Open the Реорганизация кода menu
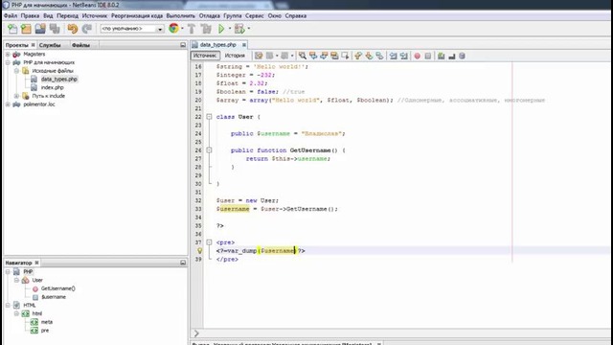The width and height of the screenshot is (613, 345). (137, 15)
